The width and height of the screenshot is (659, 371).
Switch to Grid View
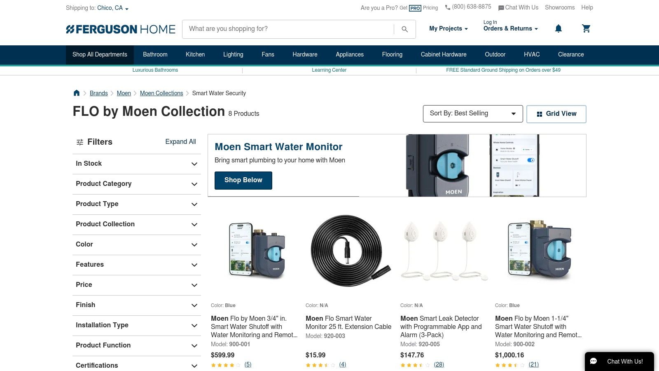(x=556, y=114)
